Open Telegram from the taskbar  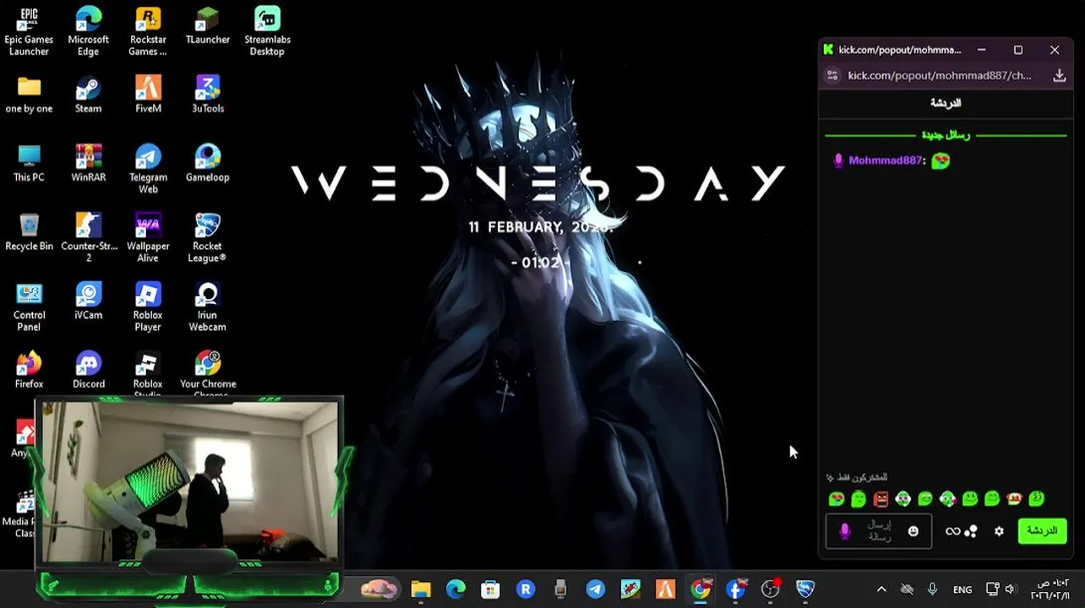click(595, 589)
